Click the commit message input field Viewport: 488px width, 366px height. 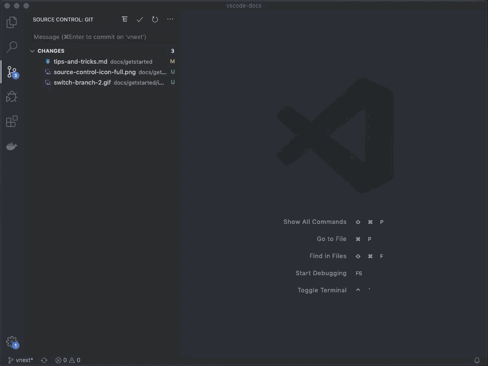(103, 37)
